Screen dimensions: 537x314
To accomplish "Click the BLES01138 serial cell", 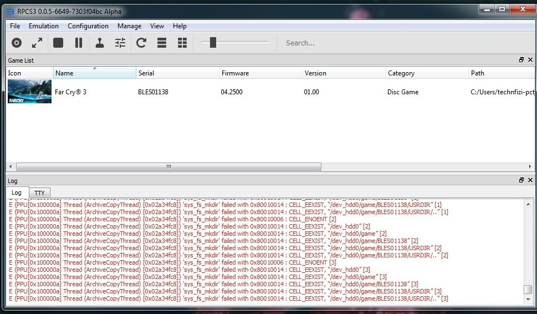I will [153, 92].
